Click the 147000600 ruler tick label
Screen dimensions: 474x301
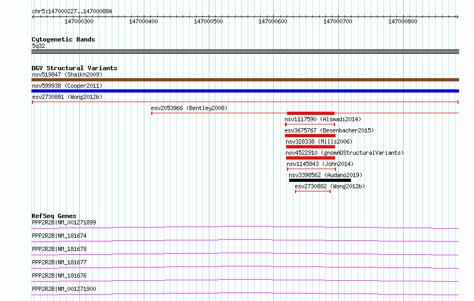(x=273, y=21)
